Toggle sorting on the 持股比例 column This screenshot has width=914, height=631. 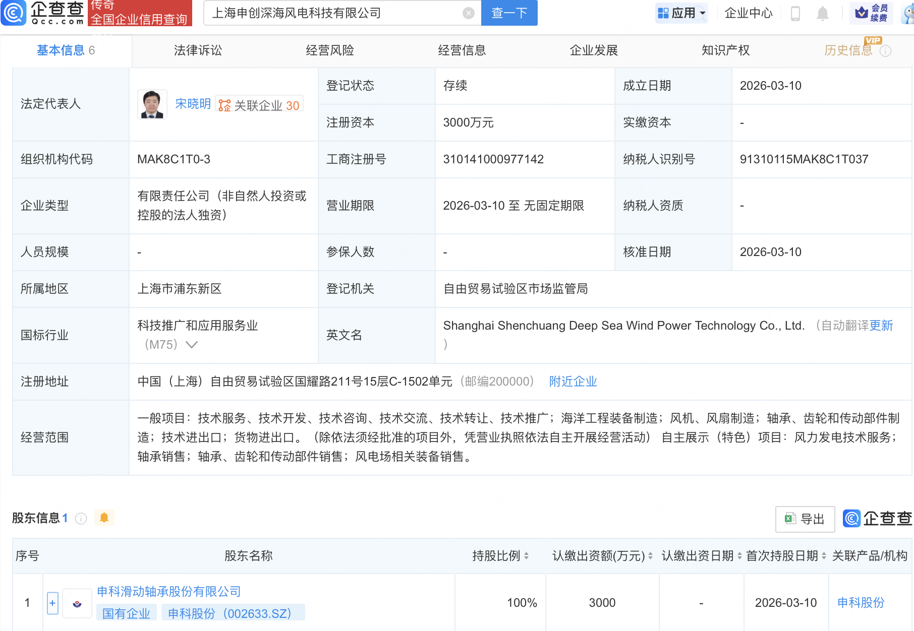[526, 556]
